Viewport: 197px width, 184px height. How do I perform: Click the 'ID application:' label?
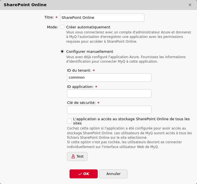(x=80, y=87)
